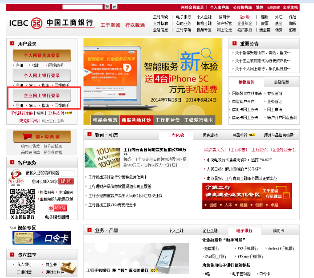This screenshot has height=278, width=314.
Task: Click the ICBC circular logo icon
Action: click(x=37, y=23)
